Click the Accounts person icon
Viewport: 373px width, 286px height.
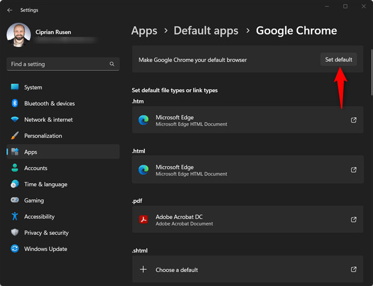15,168
